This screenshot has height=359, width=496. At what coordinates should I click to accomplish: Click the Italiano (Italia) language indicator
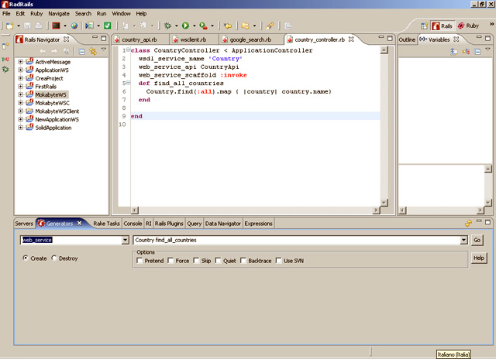point(453,354)
